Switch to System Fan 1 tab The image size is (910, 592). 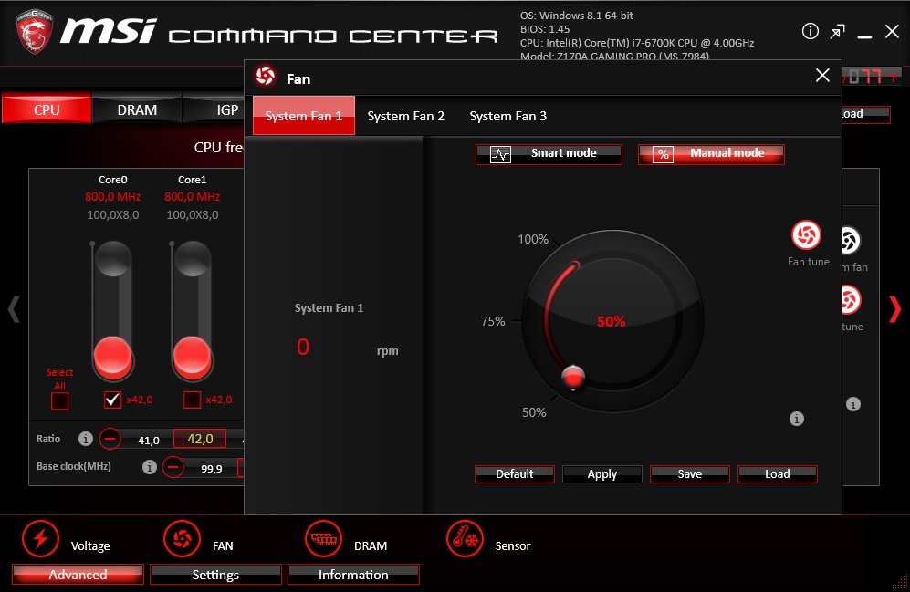(304, 115)
